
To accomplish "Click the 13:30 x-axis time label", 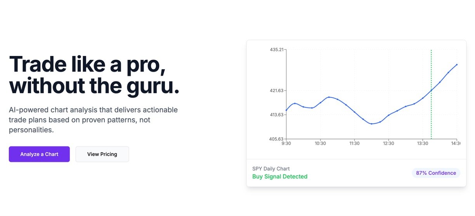I will [423, 143].
